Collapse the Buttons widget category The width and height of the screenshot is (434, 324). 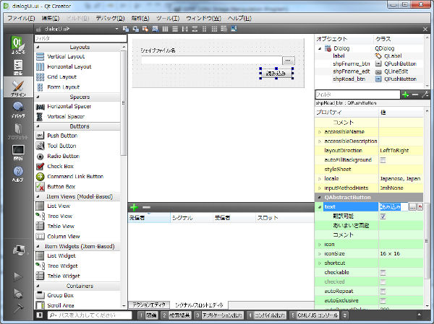pyautogui.click(x=38, y=126)
